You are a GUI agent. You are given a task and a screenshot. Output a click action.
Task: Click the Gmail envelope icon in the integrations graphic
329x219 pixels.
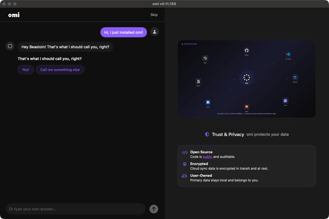pyautogui.click(x=247, y=107)
